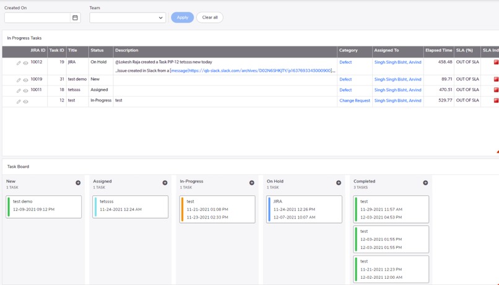Screen dimensions: 499x285
Task: Sort by Status column header
Action: [x=97, y=50]
